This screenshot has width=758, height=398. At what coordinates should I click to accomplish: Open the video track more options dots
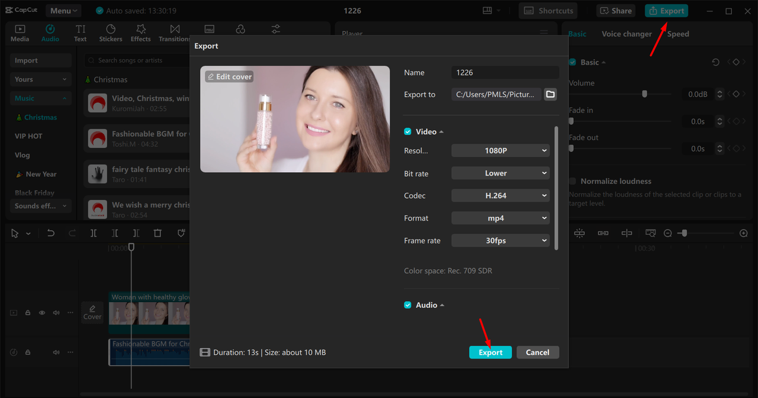pos(70,312)
